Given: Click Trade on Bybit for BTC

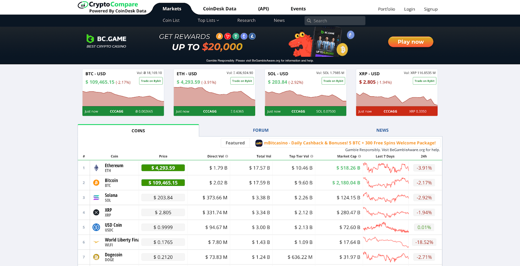Looking at the screenshot, I should pyautogui.click(x=151, y=81).
